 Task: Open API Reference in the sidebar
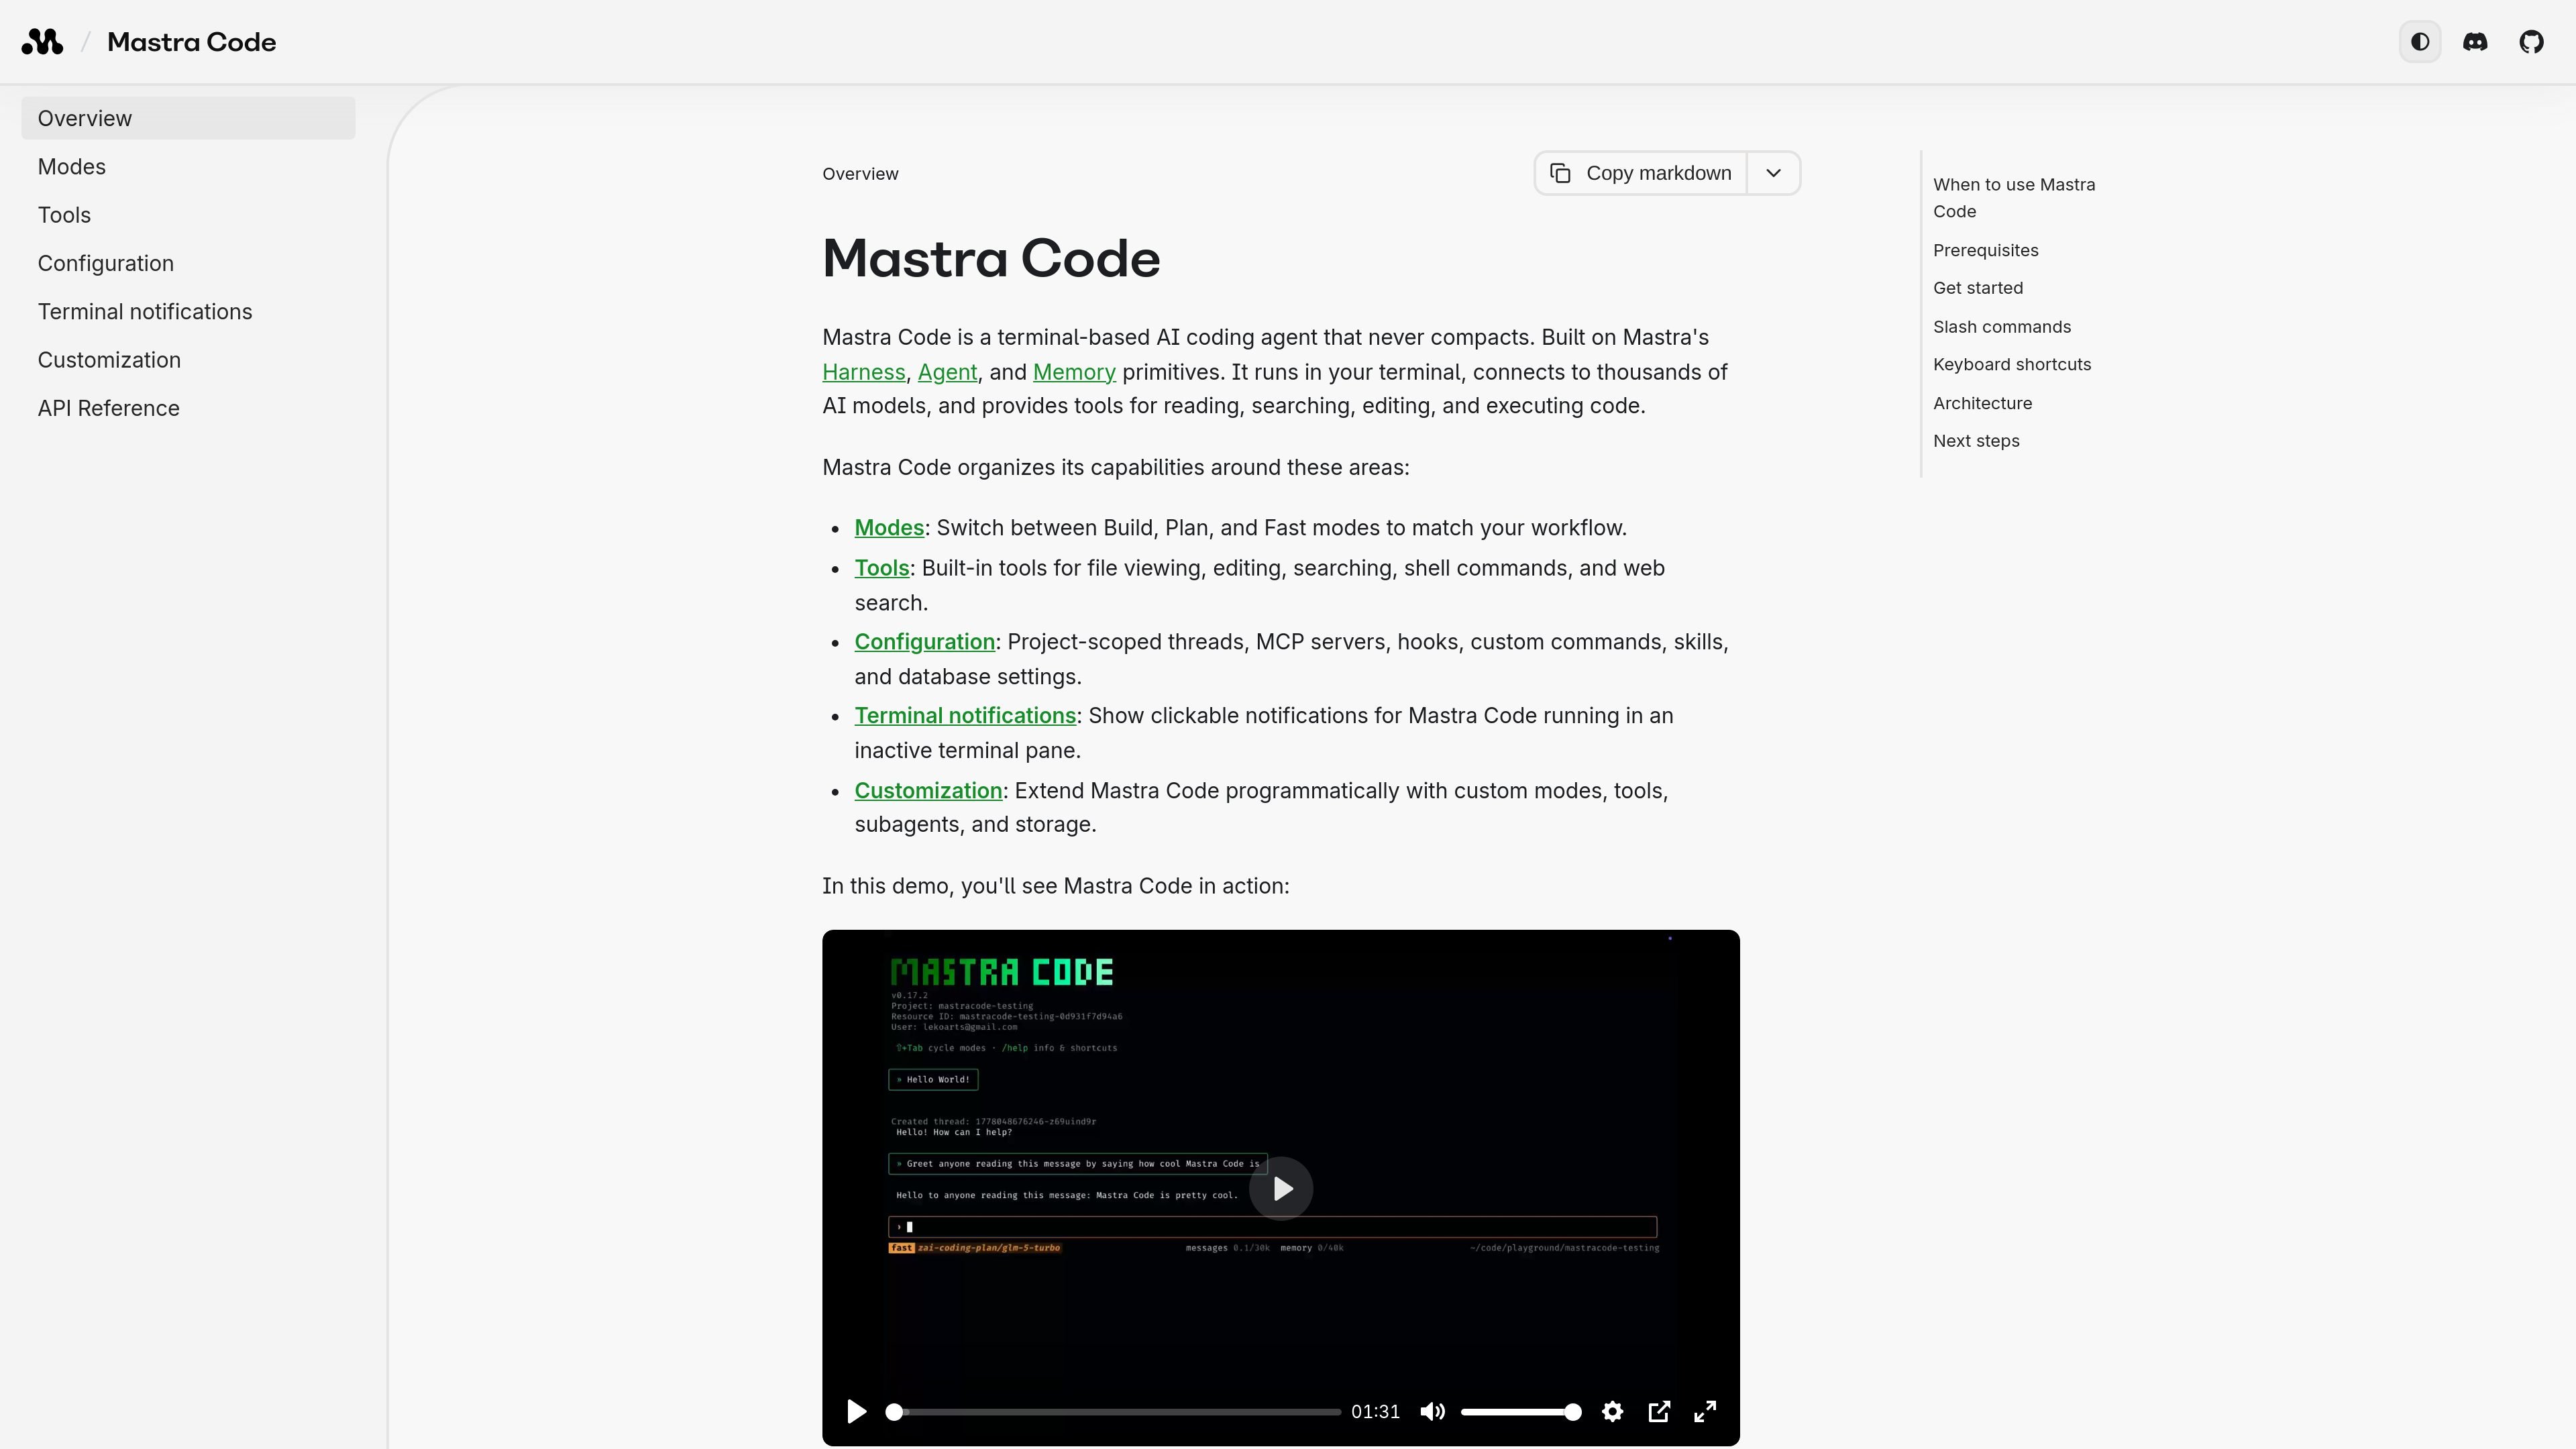[x=188, y=408]
